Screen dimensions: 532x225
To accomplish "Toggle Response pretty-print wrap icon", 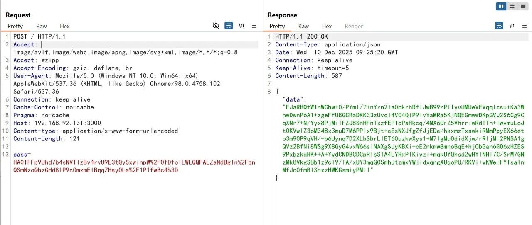I will 499,26.
